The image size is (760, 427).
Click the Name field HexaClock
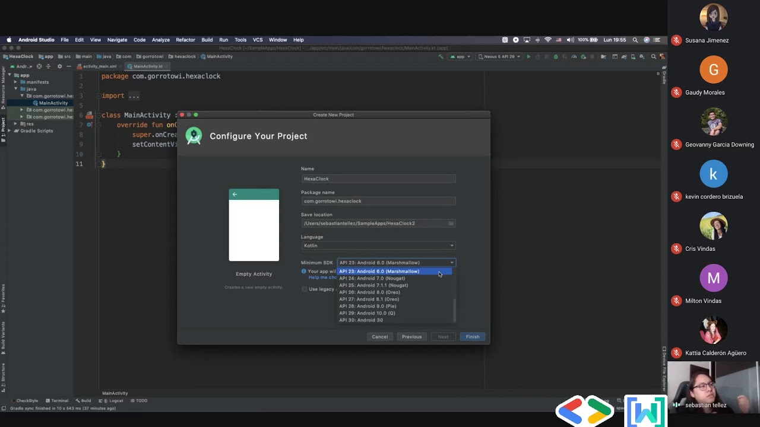click(378, 179)
